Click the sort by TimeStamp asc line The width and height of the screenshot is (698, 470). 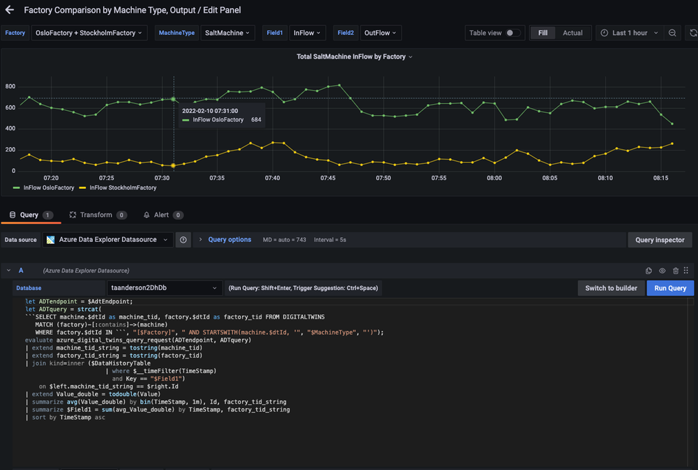[66, 418]
